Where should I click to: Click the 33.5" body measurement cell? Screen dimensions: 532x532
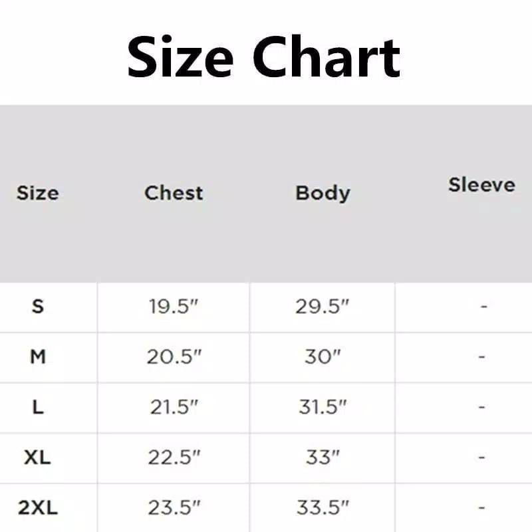pos(323,508)
